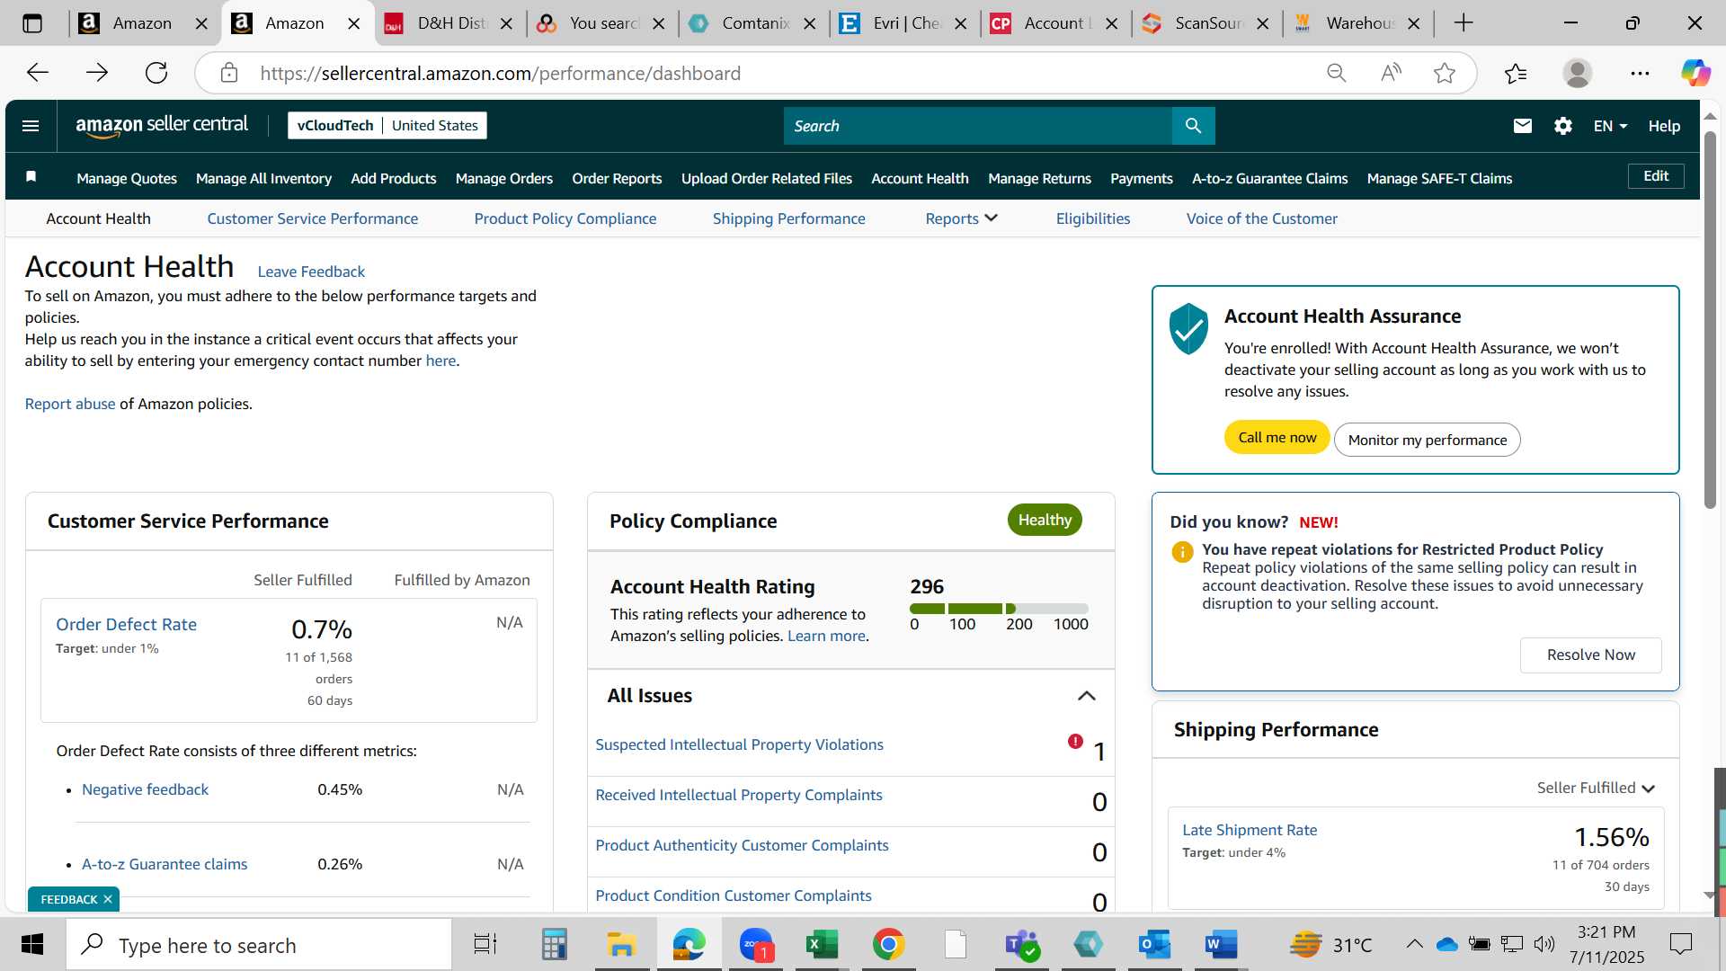
Task: Open the Order Defect Rate link
Action: pos(126,624)
